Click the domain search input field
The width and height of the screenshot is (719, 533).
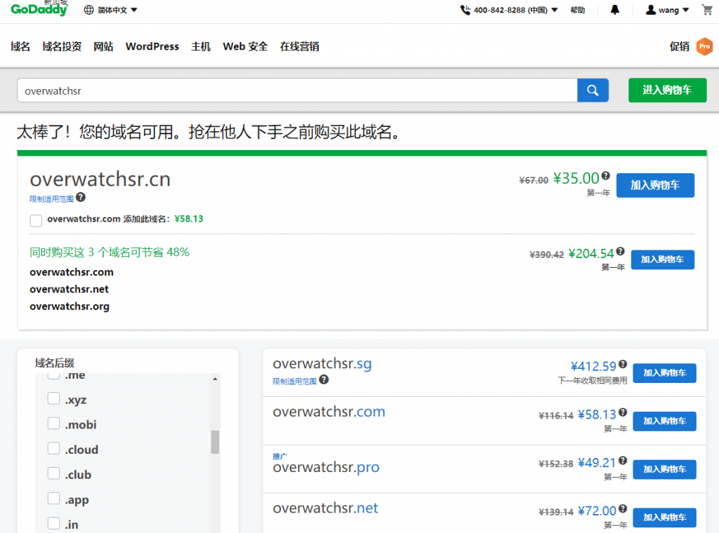[x=297, y=90]
